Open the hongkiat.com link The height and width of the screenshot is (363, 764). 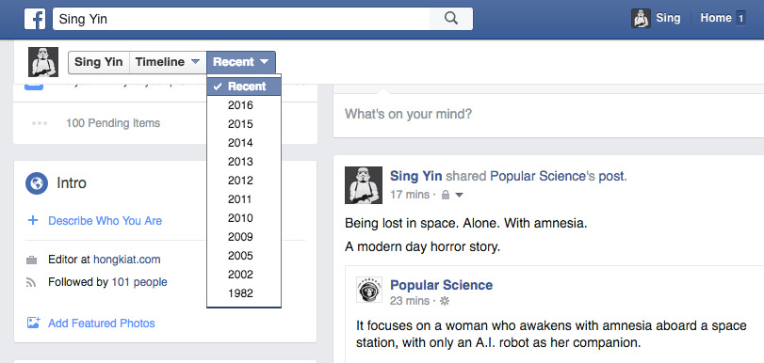click(126, 260)
